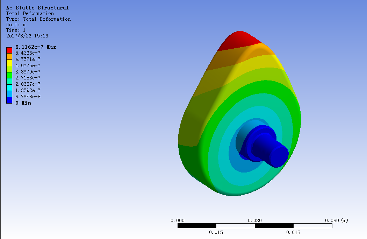Click the '0.045' scale ruler label

293,232
